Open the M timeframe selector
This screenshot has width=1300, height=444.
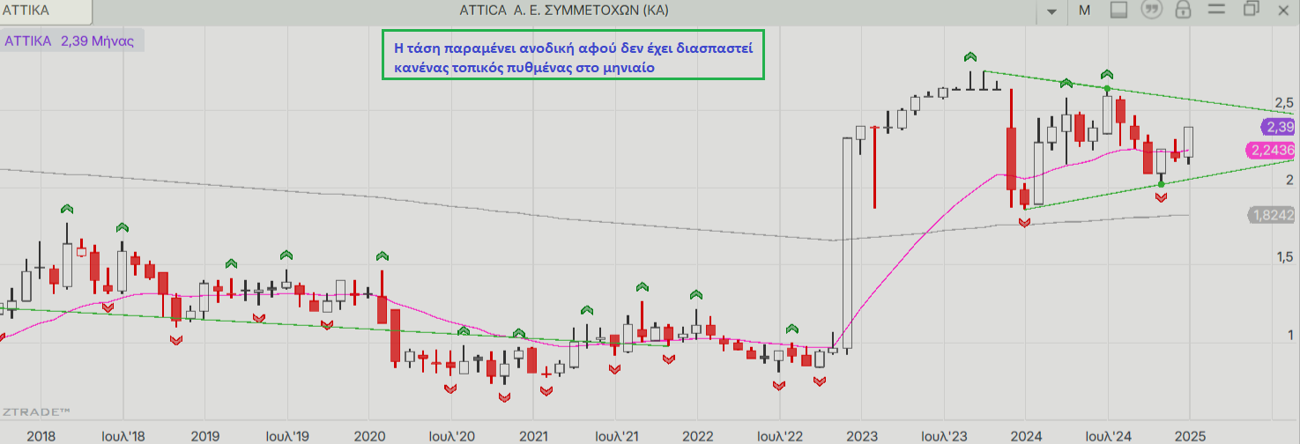click(1084, 11)
